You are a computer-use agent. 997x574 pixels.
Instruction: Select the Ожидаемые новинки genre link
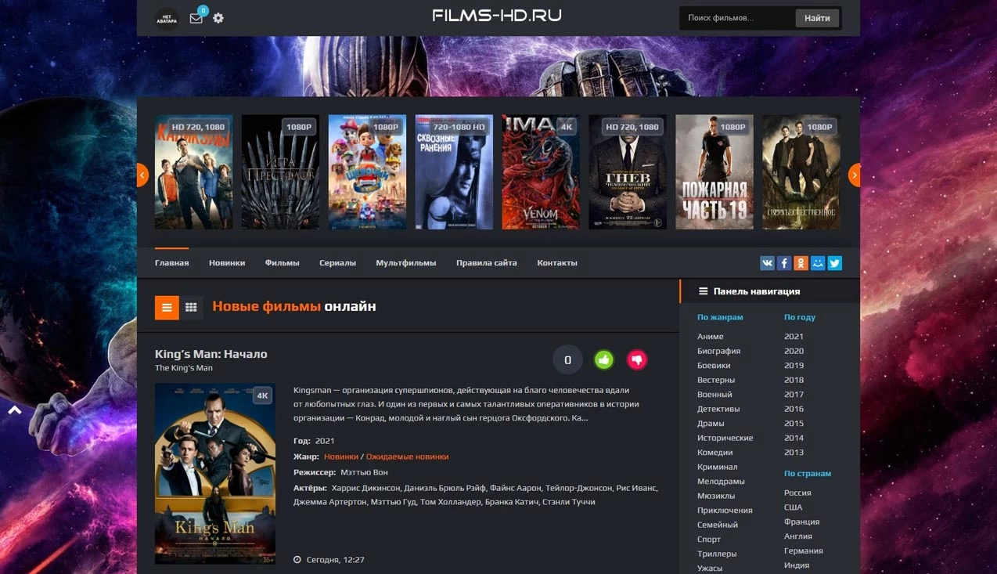tap(408, 457)
